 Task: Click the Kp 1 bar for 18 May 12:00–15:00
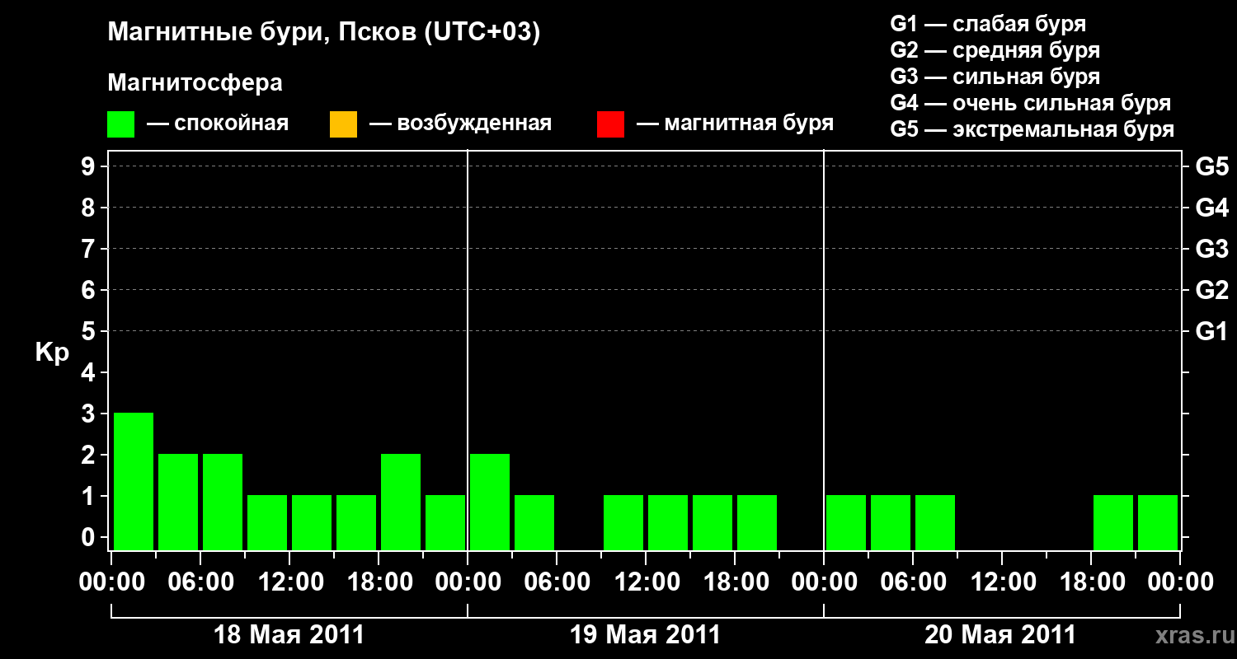point(312,522)
